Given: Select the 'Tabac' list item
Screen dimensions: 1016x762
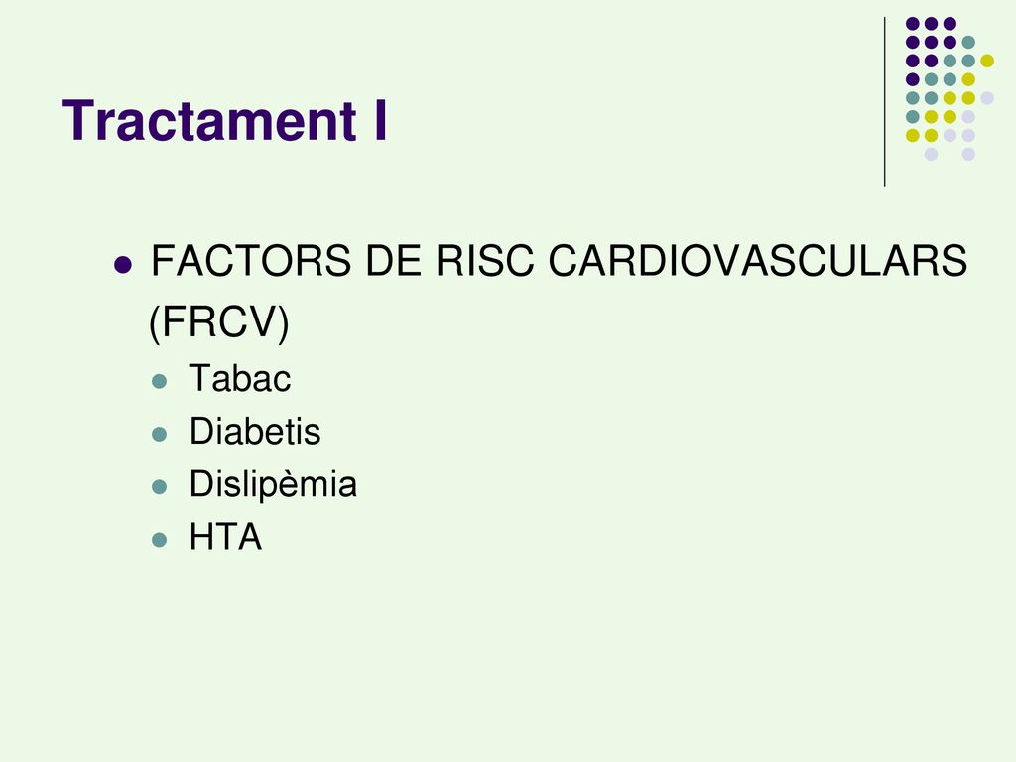Looking at the screenshot, I should (x=240, y=378).
